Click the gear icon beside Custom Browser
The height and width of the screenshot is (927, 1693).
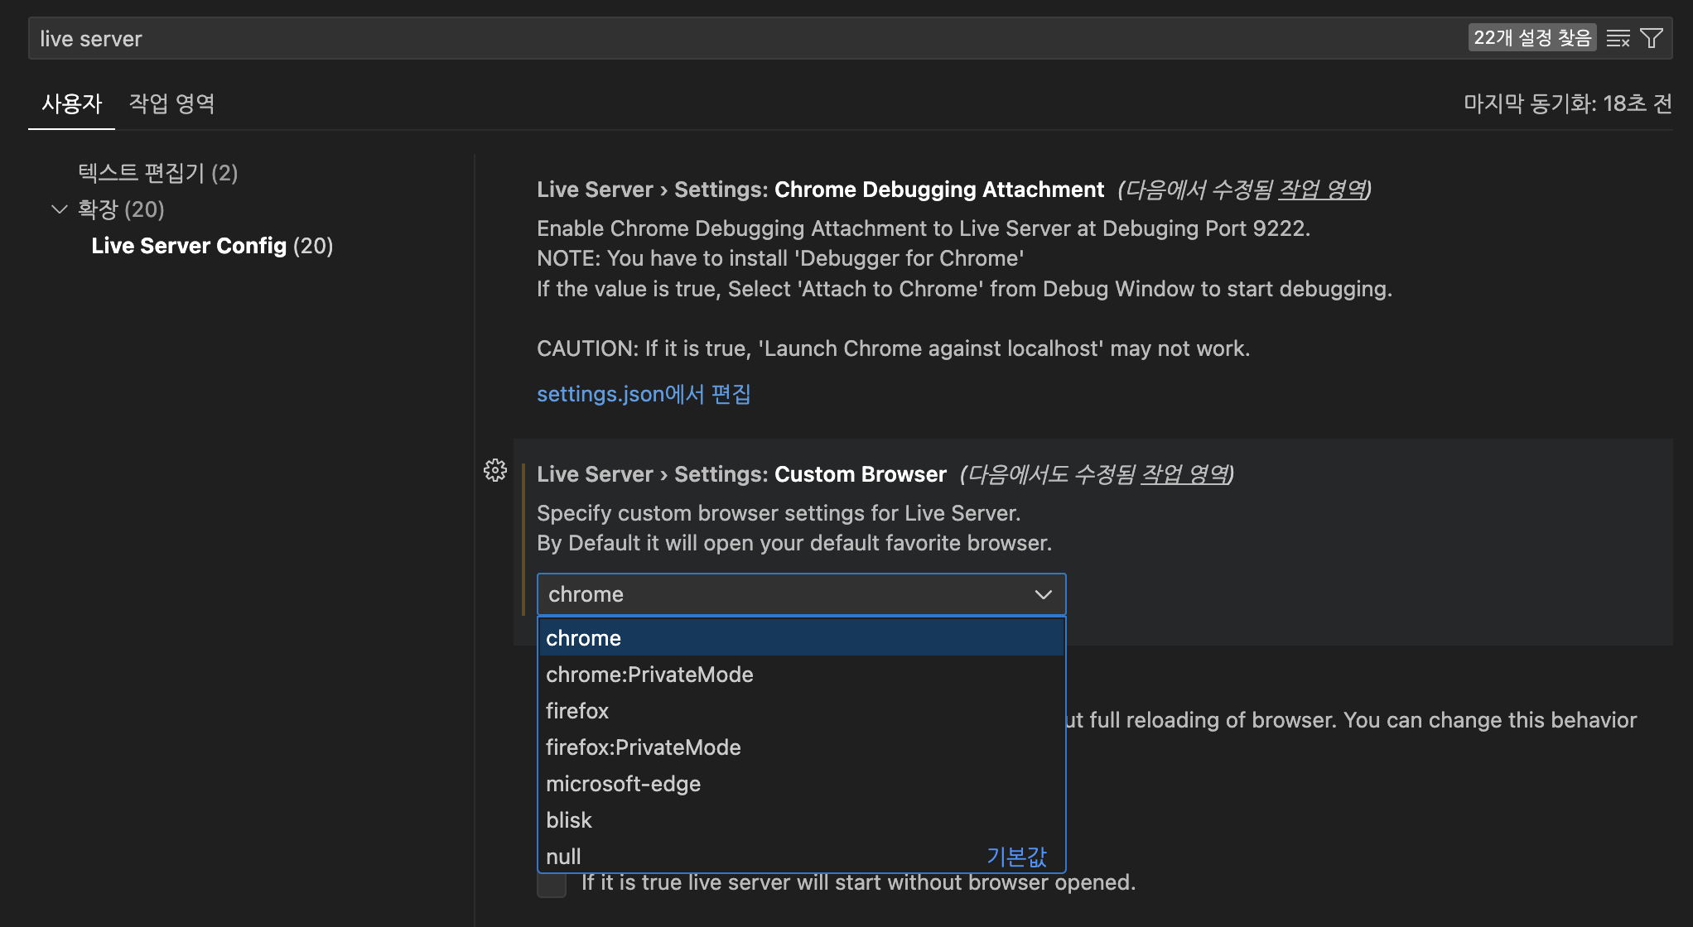(x=495, y=470)
